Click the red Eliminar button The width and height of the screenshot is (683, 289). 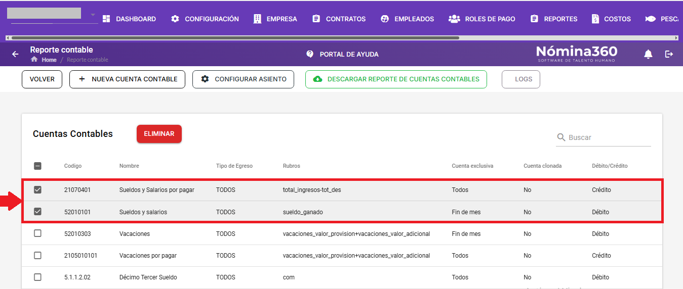(159, 134)
